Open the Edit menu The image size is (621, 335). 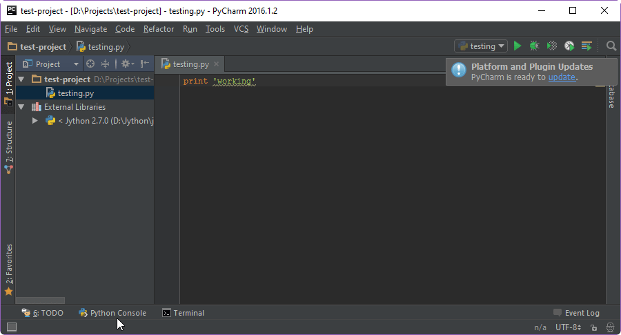(x=33, y=29)
